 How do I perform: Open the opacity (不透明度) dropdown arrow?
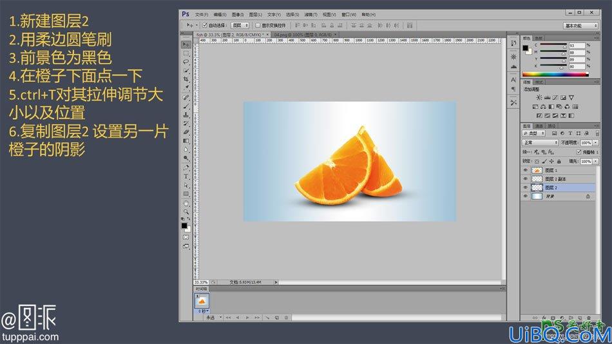click(596, 143)
